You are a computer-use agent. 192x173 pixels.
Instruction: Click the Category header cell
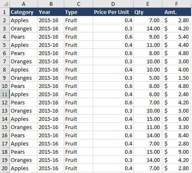tap(23, 12)
